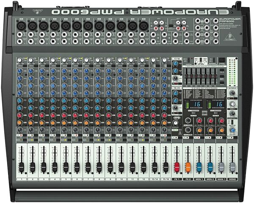Click the channel 4 black pan knob
Image resolution: width=254 pixels, height=203 pixels.
pyautogui.click(x=53, y=130)
